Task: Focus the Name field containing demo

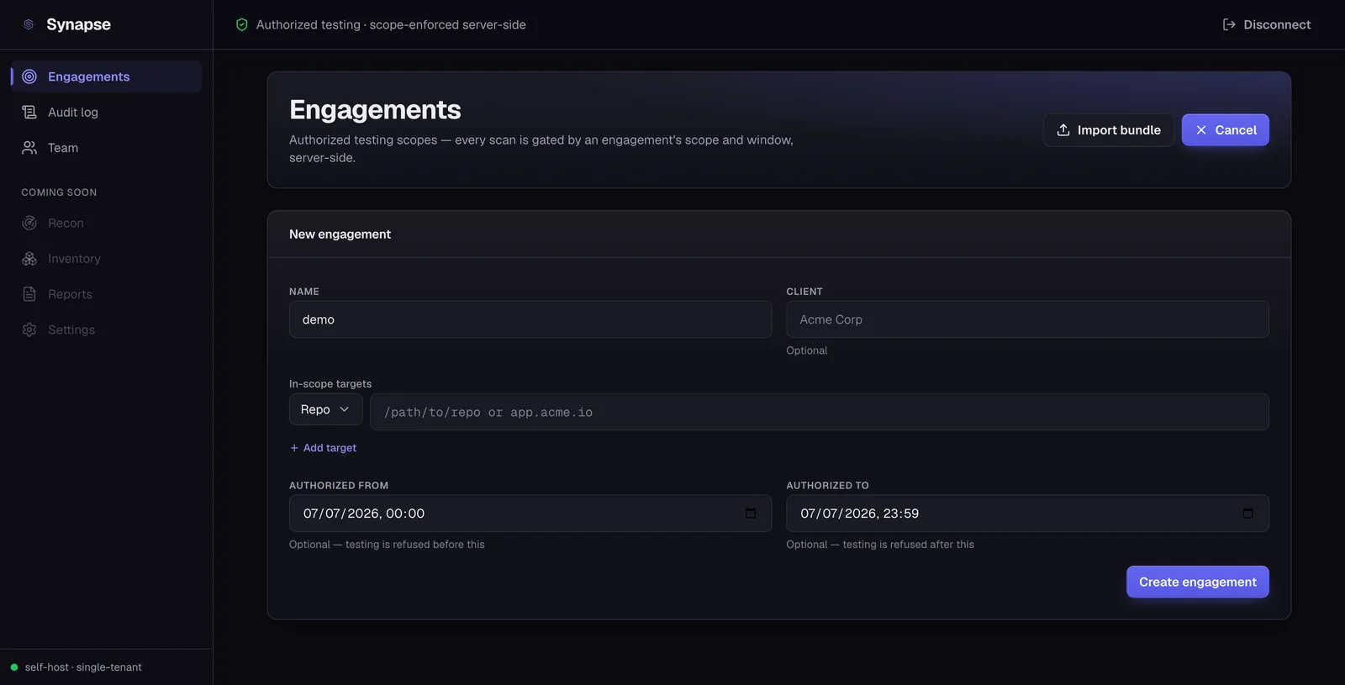Action: [x=530, y=319]
